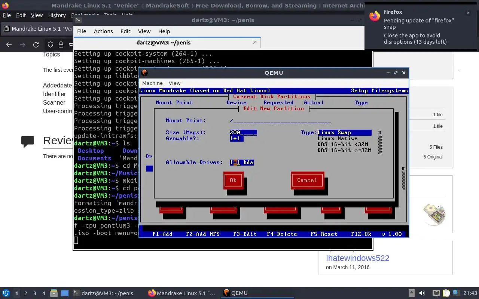The height and width of the screenshot is (299, 479).
Task: Select the Mandrake Linux 5.1 browser tab
Action: [x=37, y=29]
